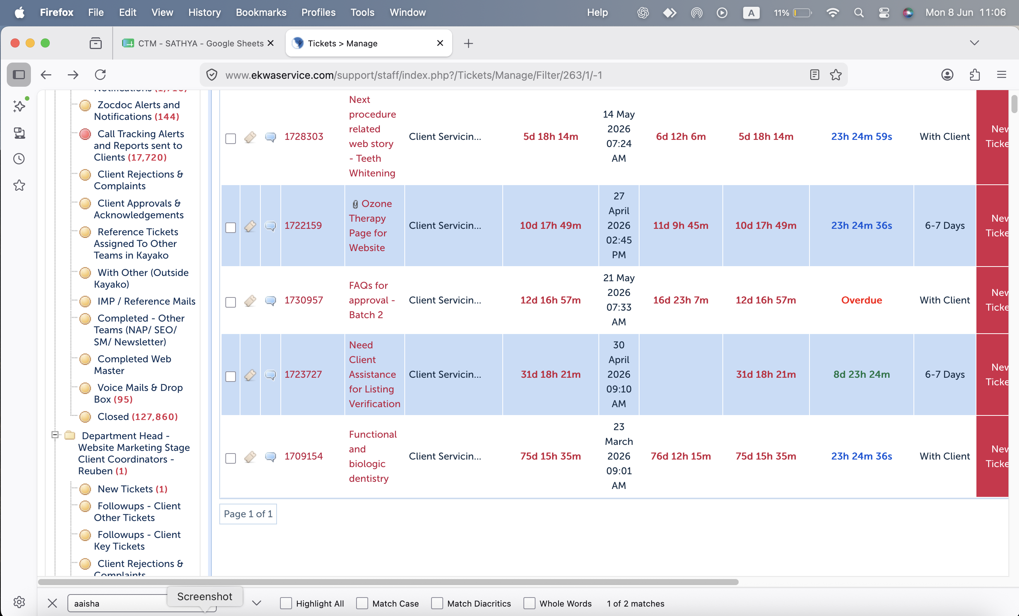1019x616 pixels.
Task: Open the list all tabs chevron
Action: 974,43
